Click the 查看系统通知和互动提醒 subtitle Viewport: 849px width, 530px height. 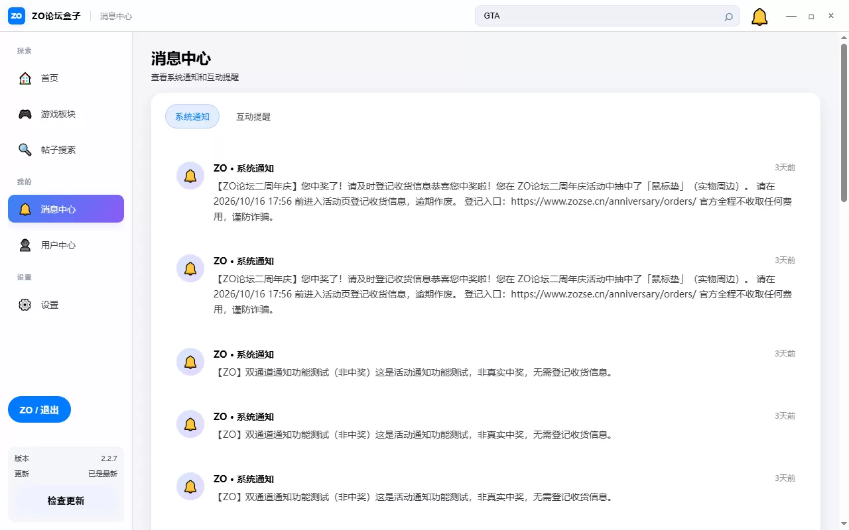pos(195,78)
